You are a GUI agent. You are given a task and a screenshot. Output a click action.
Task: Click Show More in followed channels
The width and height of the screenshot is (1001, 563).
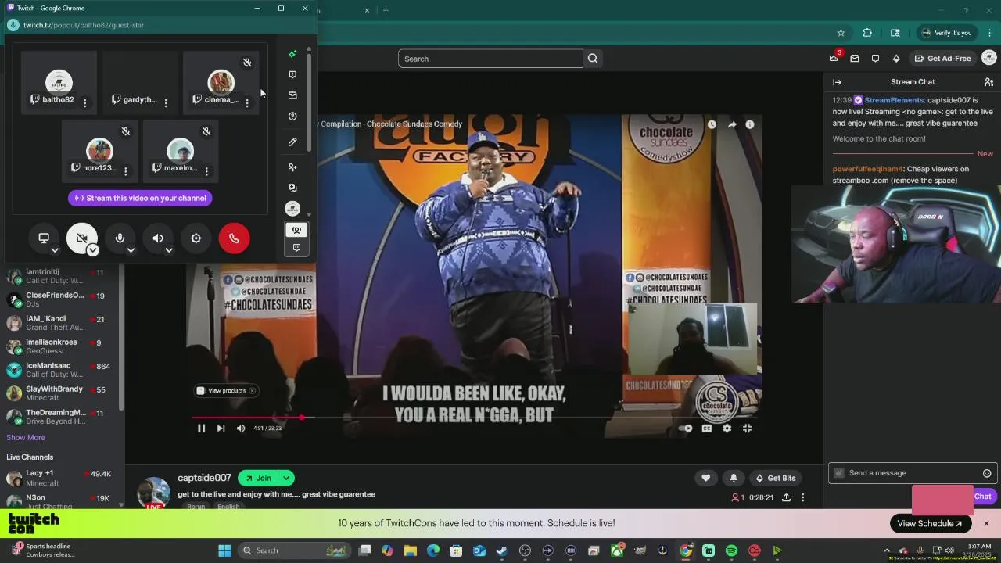pos(26,437)
